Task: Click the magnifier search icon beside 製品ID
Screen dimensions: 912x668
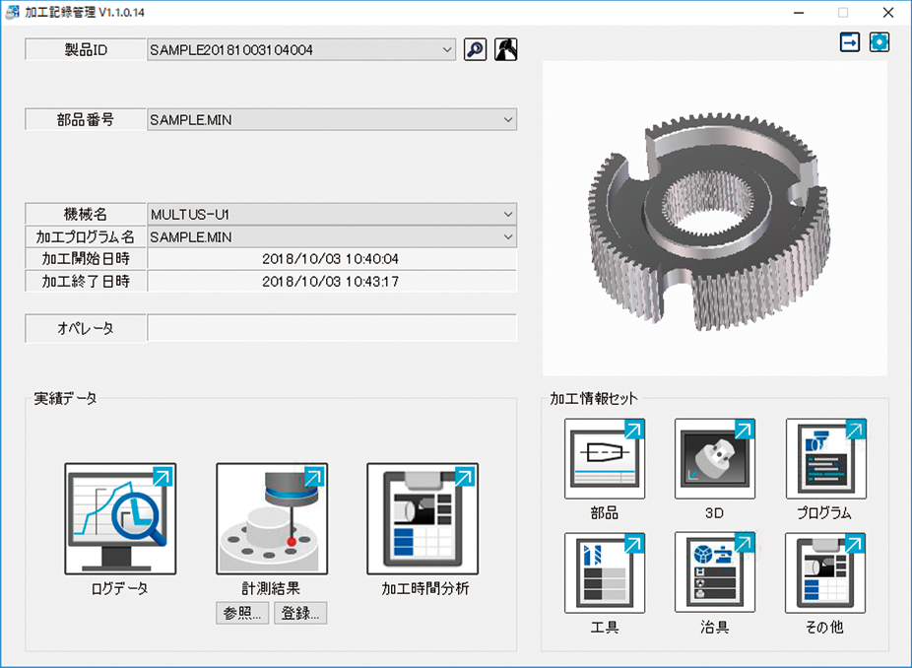Action: [x=475, y=49]
